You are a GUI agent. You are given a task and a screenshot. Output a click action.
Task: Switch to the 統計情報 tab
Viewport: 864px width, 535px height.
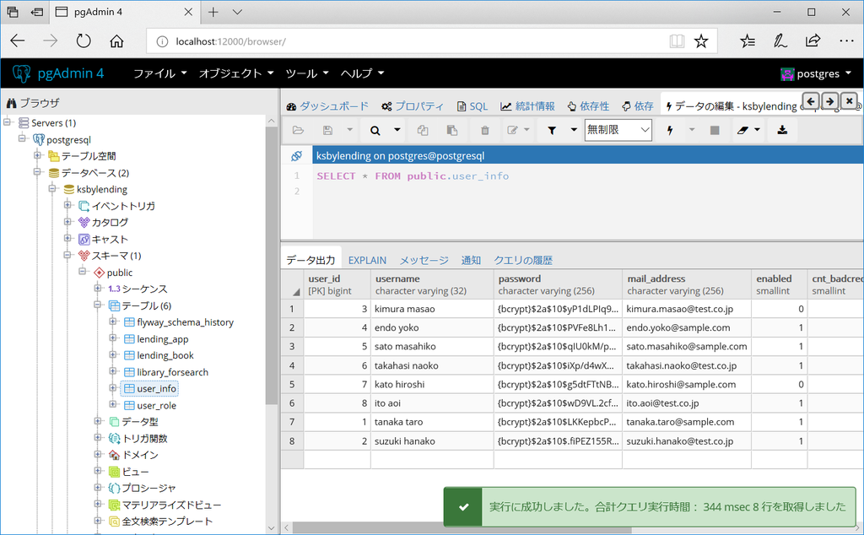click(527, 106)
